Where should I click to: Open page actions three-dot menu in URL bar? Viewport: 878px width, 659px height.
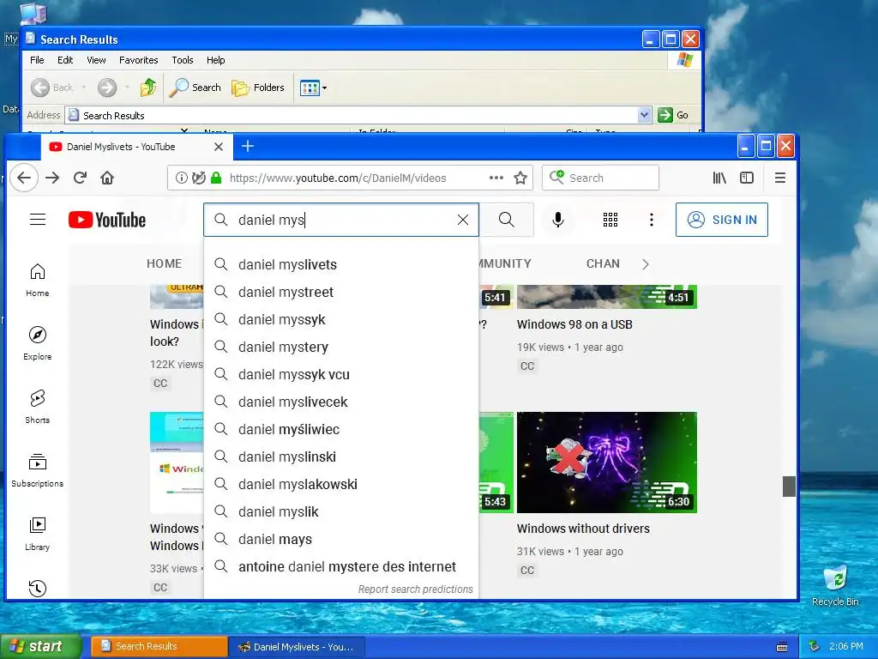[x=496, y=178]
